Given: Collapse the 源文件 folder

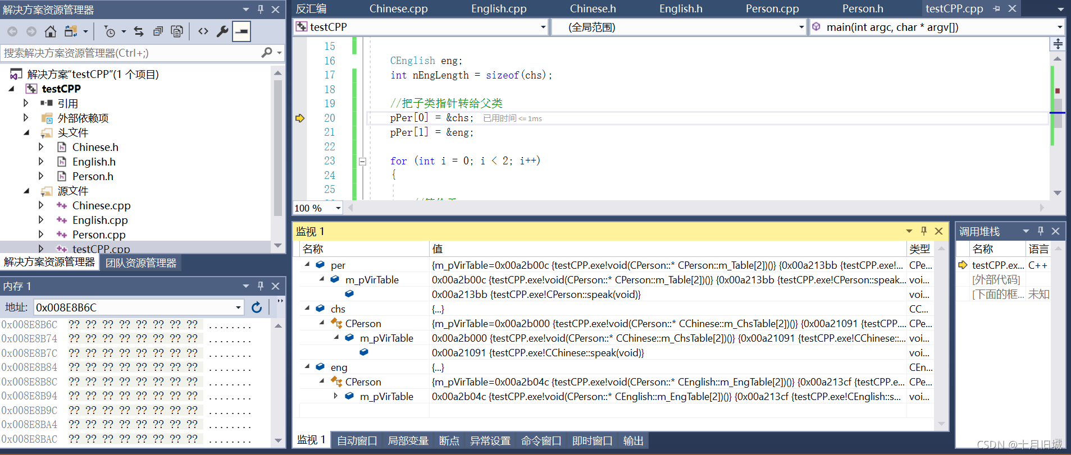Looking at the screenshot, I should tap(26, 191).
